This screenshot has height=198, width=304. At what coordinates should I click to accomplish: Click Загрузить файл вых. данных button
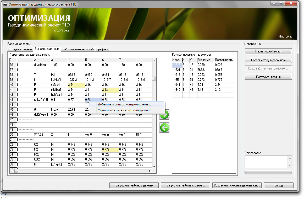186,185
